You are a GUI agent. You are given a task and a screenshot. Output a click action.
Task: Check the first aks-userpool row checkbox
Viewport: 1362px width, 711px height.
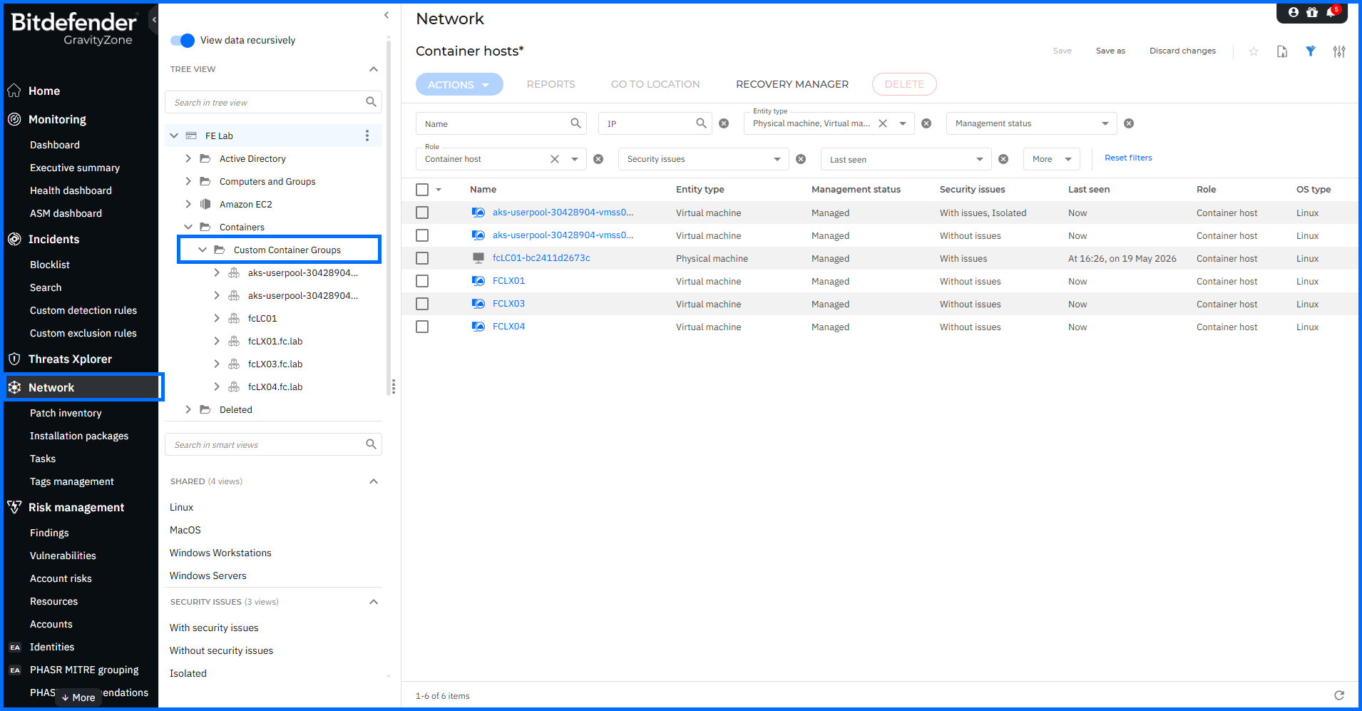pos(422,213)
